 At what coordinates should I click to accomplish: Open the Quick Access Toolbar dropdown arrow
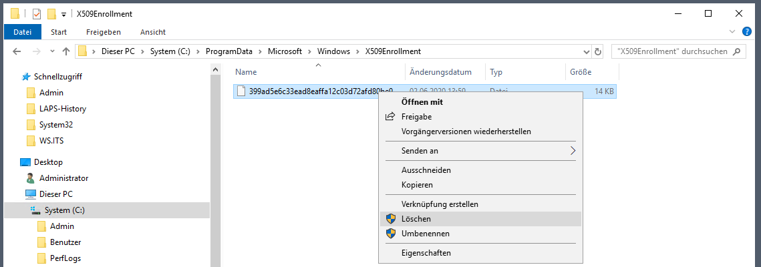[63, 15]
